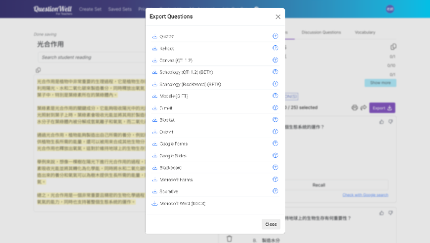This screenshot has height=243, width=430.
Task: Click the download icon beside Gimkit
Action: pyautogui.click(x=155, y=108)
